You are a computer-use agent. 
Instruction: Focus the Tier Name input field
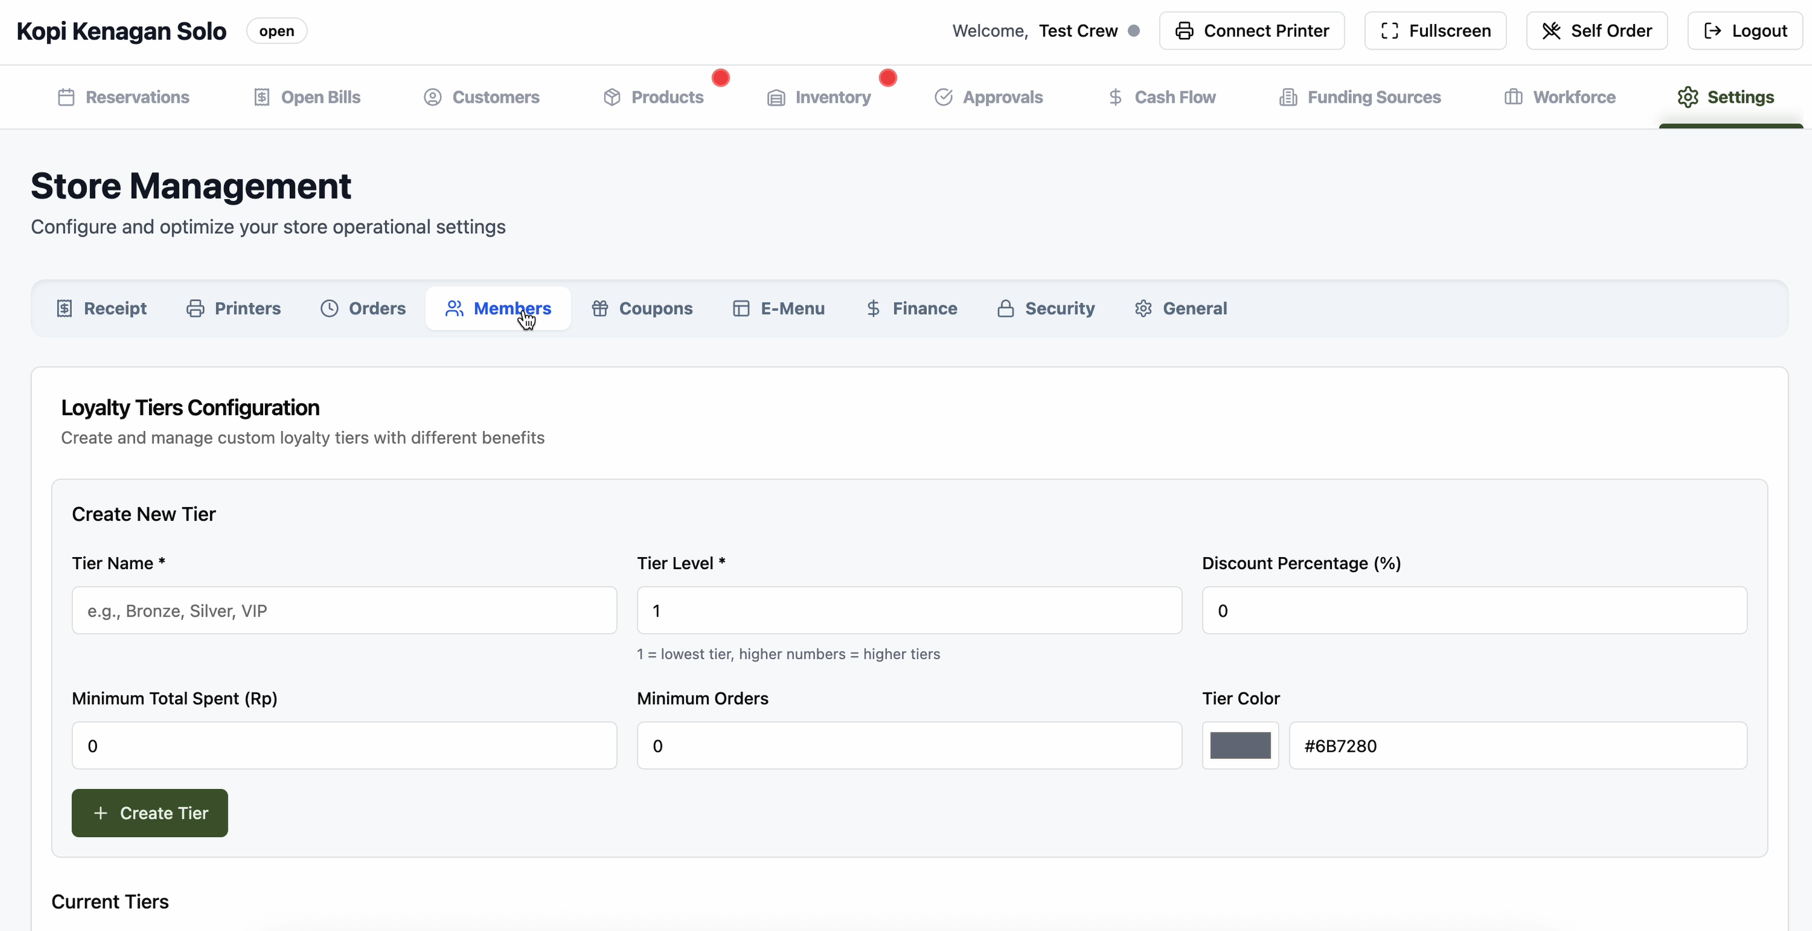coord(344,610)
